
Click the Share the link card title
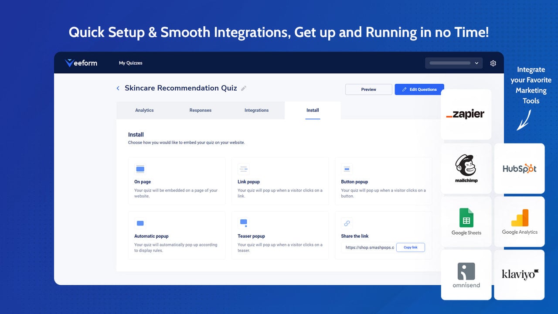(x=355, y=236)
